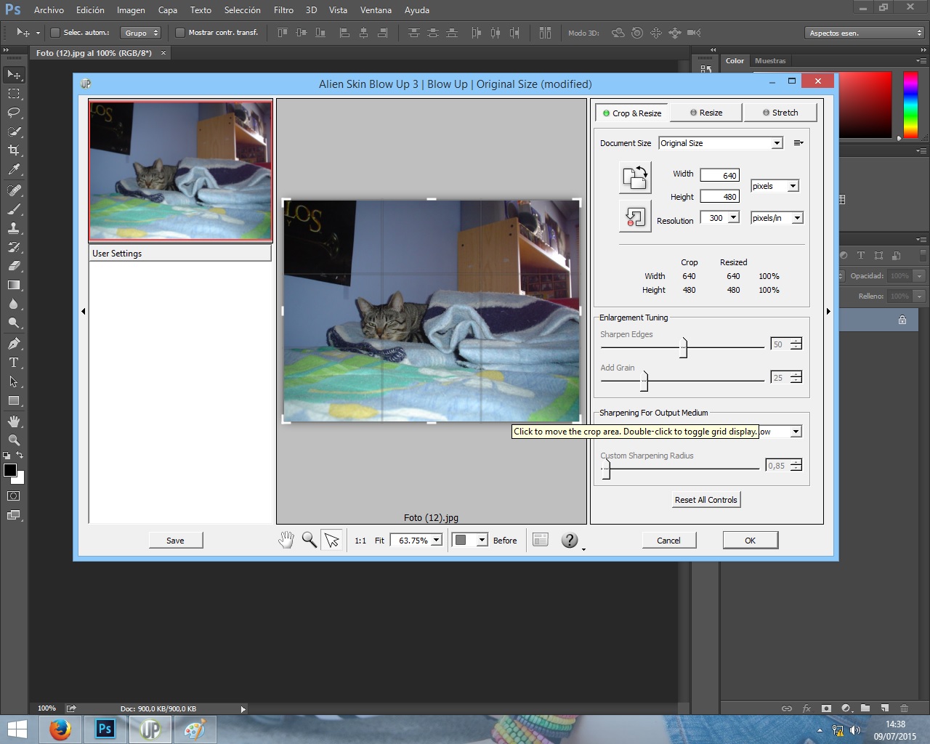Open the Filtro menu

tap(283, 10)
